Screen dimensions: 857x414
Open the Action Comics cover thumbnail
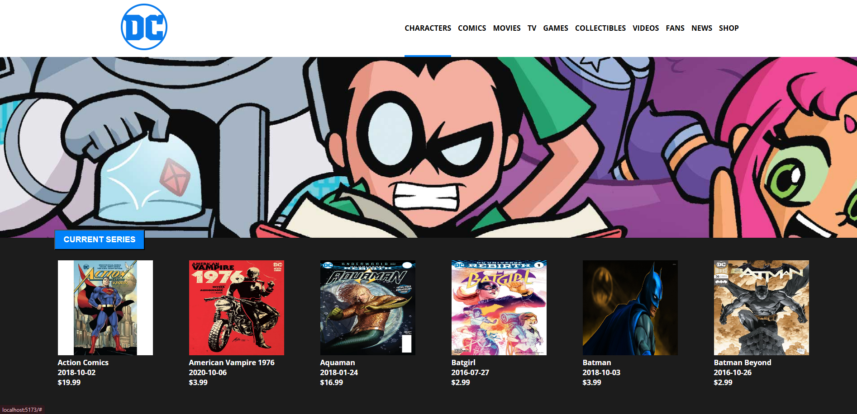(105, 308)
